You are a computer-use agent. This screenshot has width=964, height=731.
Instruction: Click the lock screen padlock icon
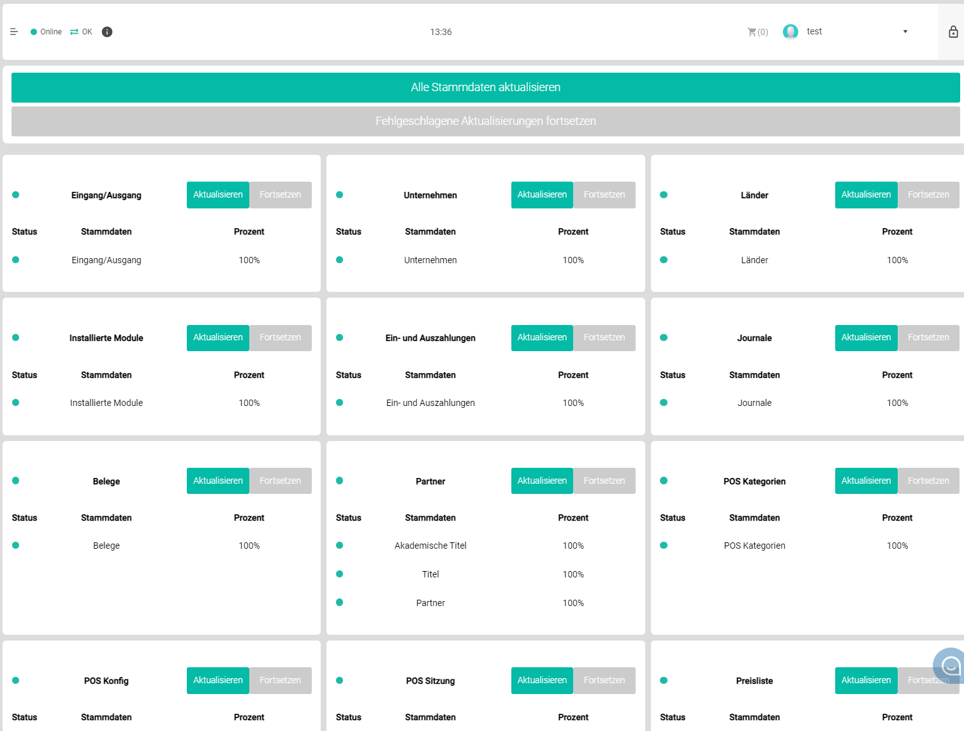(953, 32)
